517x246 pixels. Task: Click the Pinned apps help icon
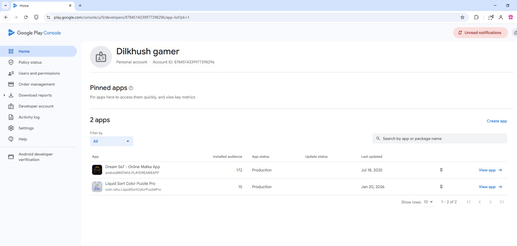click(x=131, y=88)
